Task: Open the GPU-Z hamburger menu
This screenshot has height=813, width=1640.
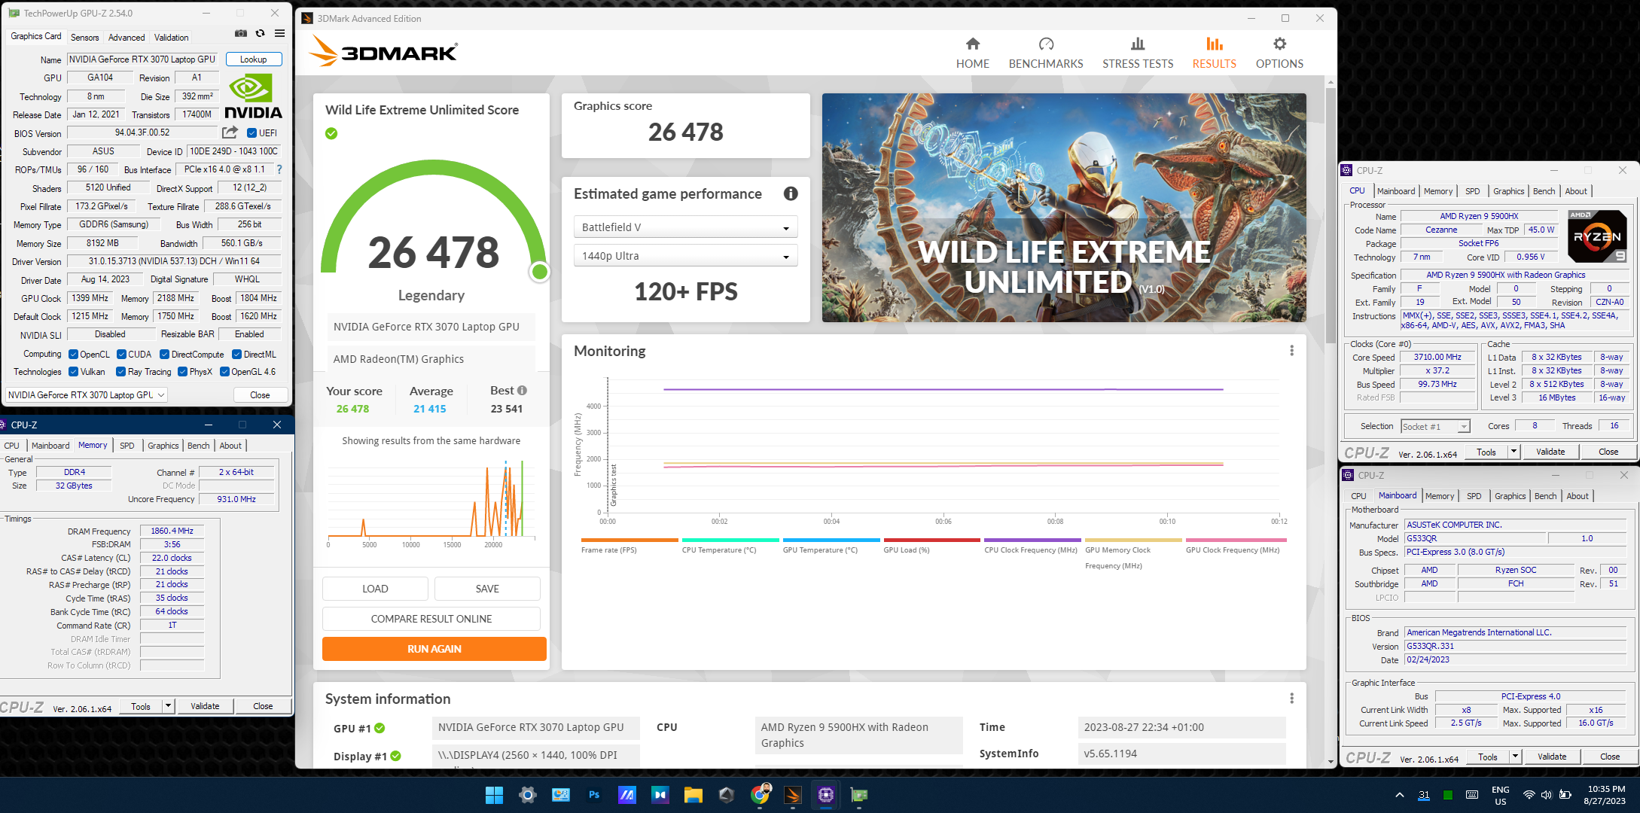Action: coord(280,33)
